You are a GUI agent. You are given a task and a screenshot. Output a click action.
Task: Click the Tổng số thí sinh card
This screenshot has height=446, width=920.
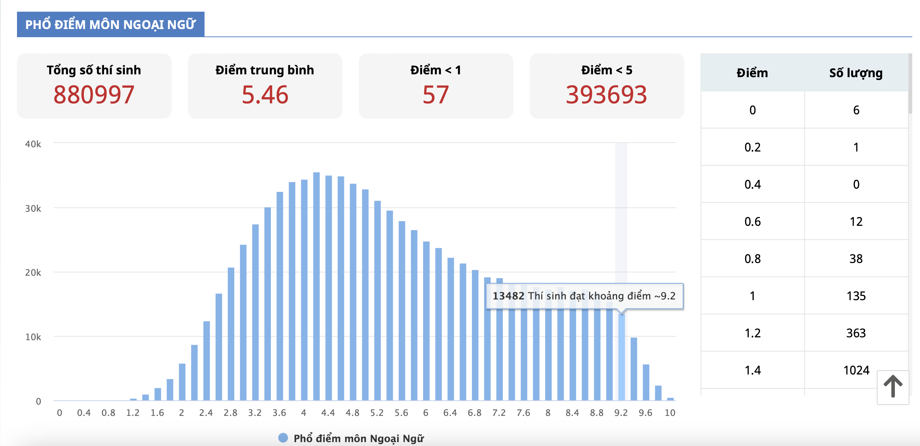pos(94,86)
